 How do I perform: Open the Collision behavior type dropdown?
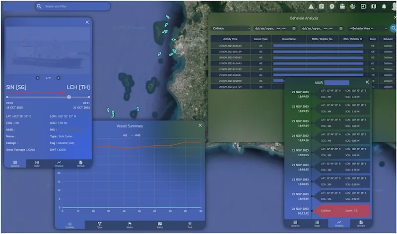pos(231,28)
